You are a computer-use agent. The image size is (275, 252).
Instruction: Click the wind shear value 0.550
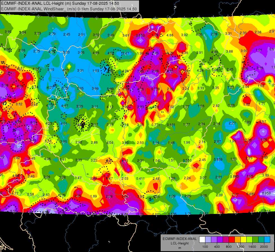187,160
